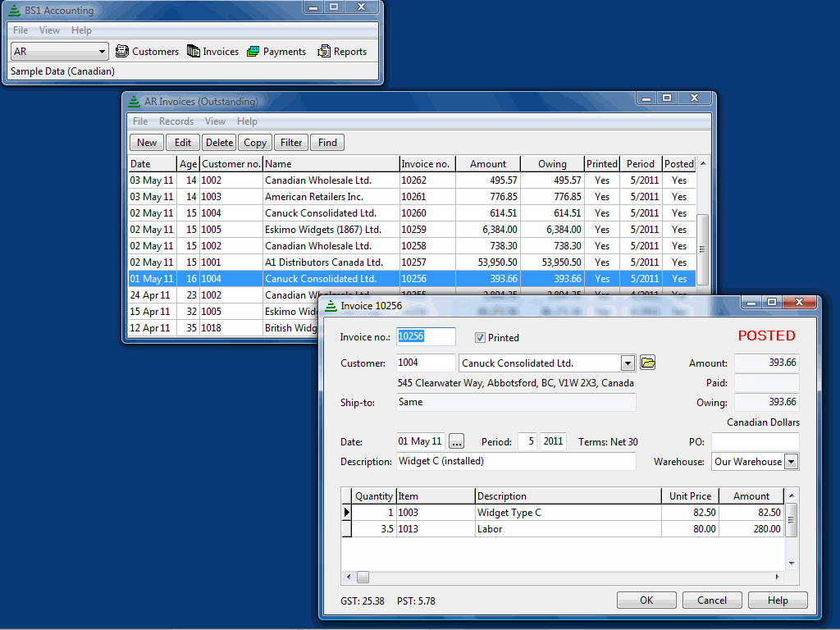Viewport: 840px width, 630px height.
Task: Expand the AR module dropdown
Action: click(x=103, y=52)
